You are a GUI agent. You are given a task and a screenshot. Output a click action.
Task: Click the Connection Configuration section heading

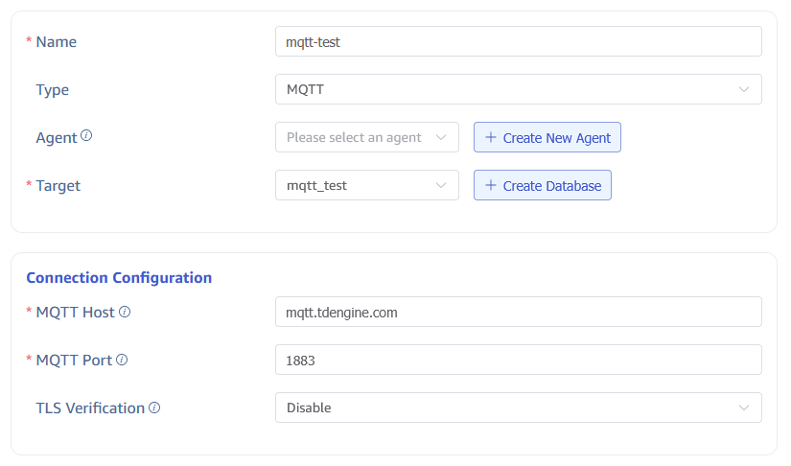tap(119, 277)
